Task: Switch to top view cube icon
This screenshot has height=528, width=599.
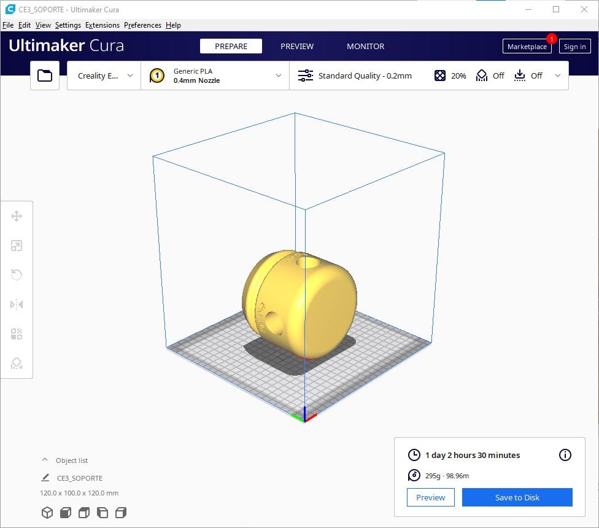Action: (x=84, y=512)
